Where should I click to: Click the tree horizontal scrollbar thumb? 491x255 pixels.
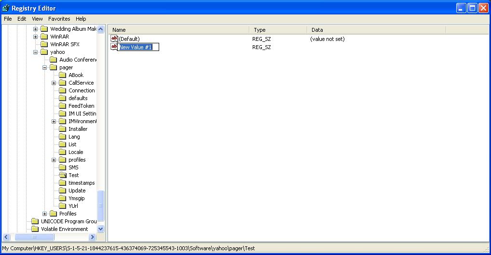[x=34, y=237]
